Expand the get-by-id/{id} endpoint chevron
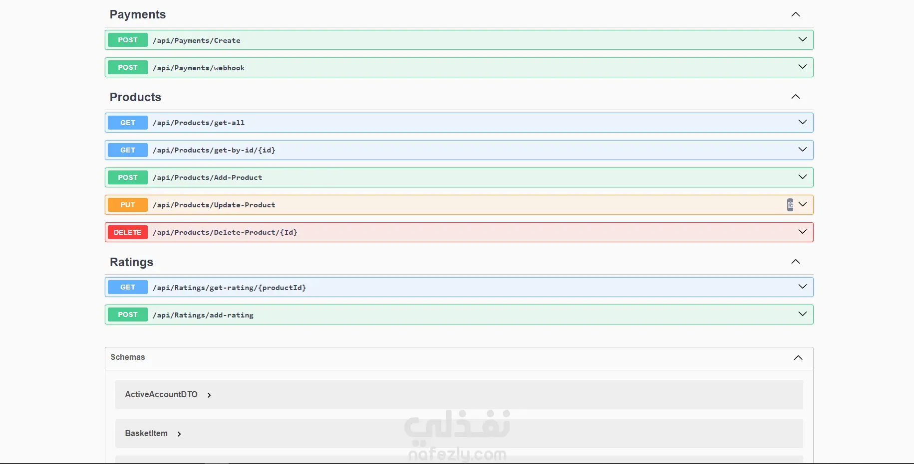This screenshot has width=914, height=464. (803, 150)
